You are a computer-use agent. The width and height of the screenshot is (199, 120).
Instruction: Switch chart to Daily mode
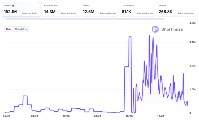(x=9, y=29)
